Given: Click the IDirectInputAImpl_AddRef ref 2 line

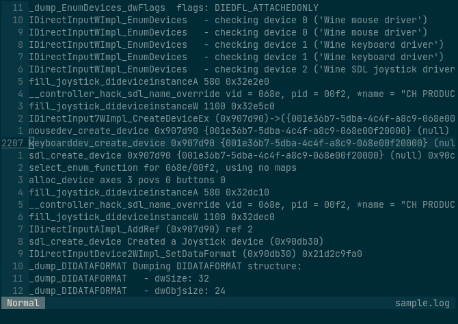Looking at the screenshot, I should tap(141, 229).
